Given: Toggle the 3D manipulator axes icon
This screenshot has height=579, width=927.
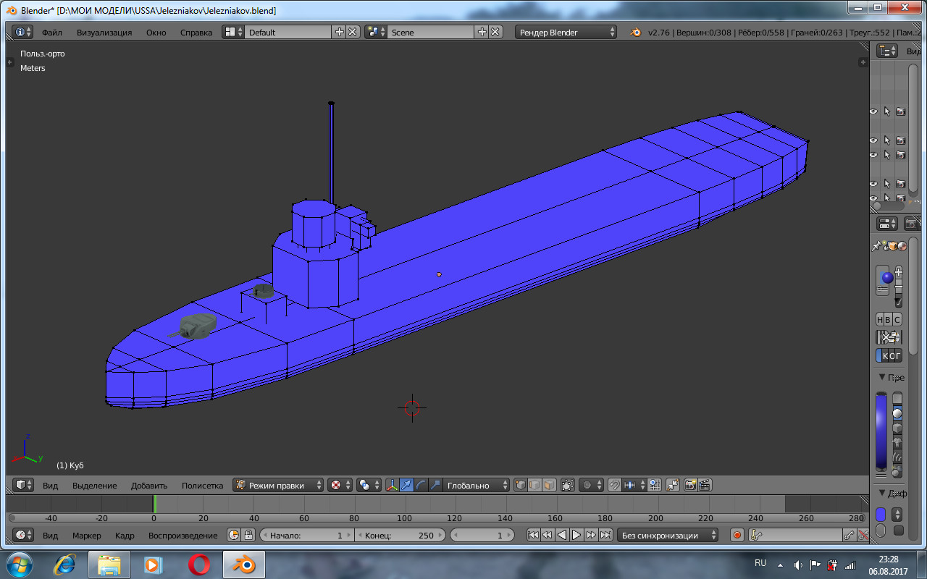Looking at the screenshot, I should coord(392,486).
